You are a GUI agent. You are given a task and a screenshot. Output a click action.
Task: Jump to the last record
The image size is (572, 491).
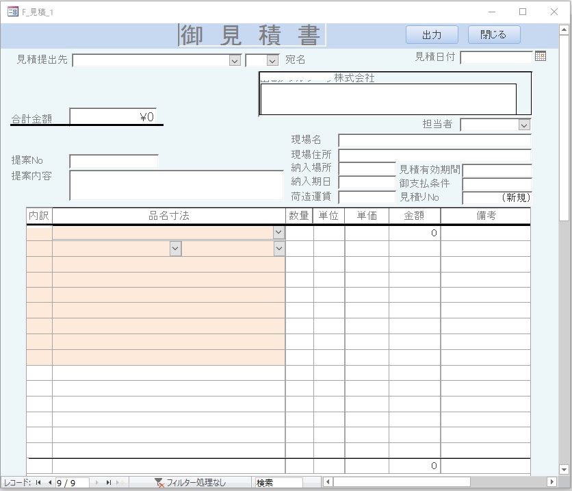tap(108, 483)
